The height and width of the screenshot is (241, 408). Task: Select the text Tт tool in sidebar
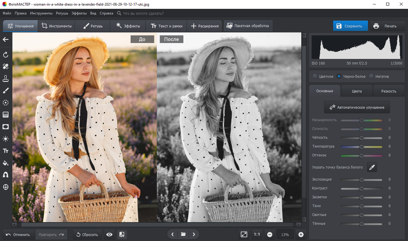click(x=5, y=151)
